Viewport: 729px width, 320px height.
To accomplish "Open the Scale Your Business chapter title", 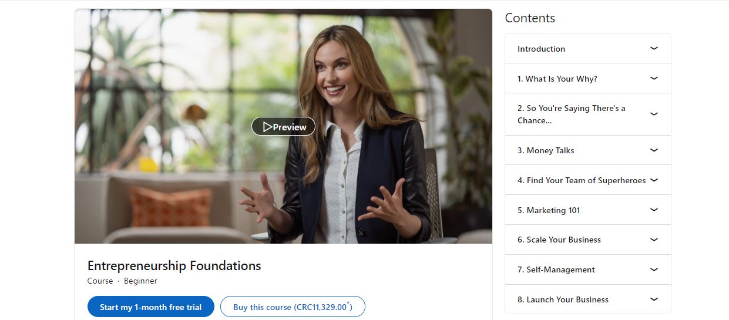I will pyautogui.click(x=559, y=240).
